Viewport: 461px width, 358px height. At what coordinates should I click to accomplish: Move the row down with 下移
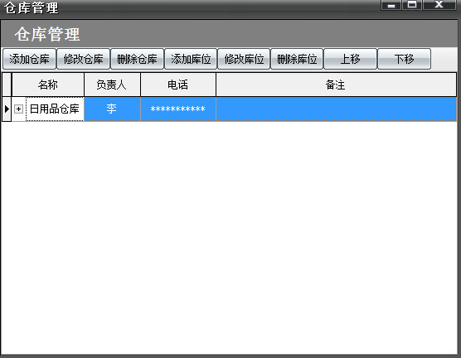[405, 59]
